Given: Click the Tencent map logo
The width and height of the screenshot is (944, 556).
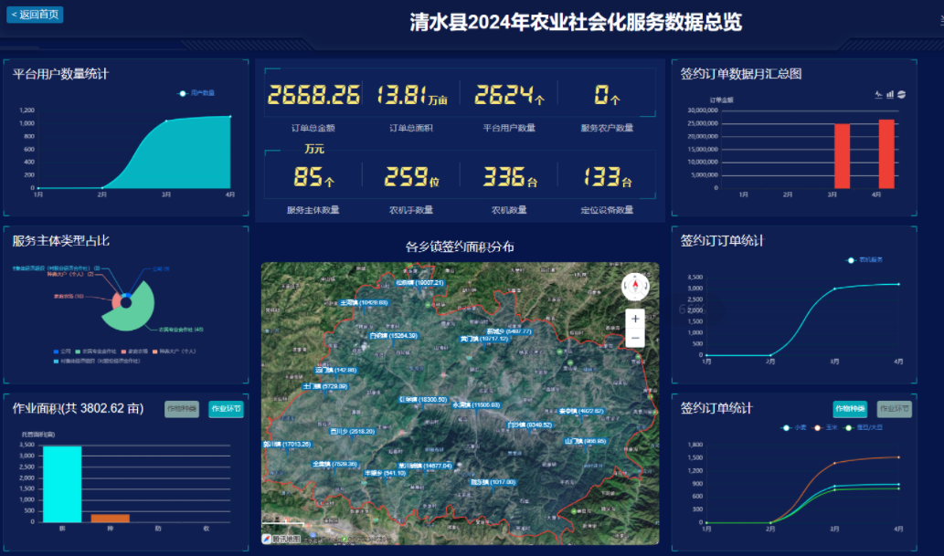Looking at the screenshot, I should pos(282,538).
